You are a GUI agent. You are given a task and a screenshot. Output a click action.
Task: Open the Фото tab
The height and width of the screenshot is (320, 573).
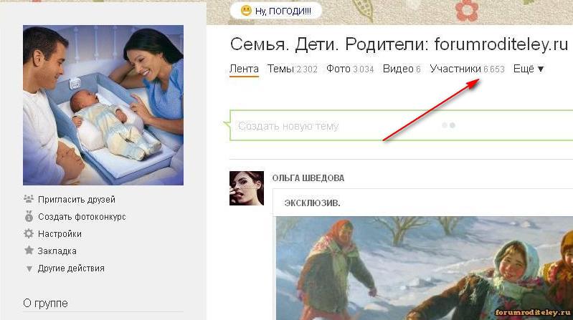click(350, 69)
